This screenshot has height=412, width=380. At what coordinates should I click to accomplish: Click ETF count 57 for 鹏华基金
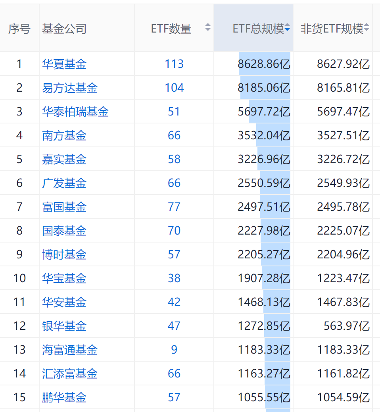(174, 398)
